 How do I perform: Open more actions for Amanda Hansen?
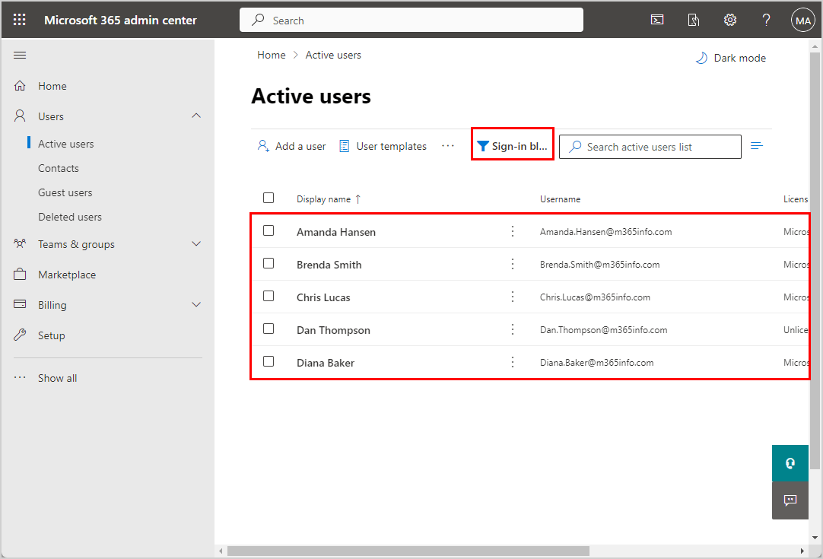[x=513, y=231]
